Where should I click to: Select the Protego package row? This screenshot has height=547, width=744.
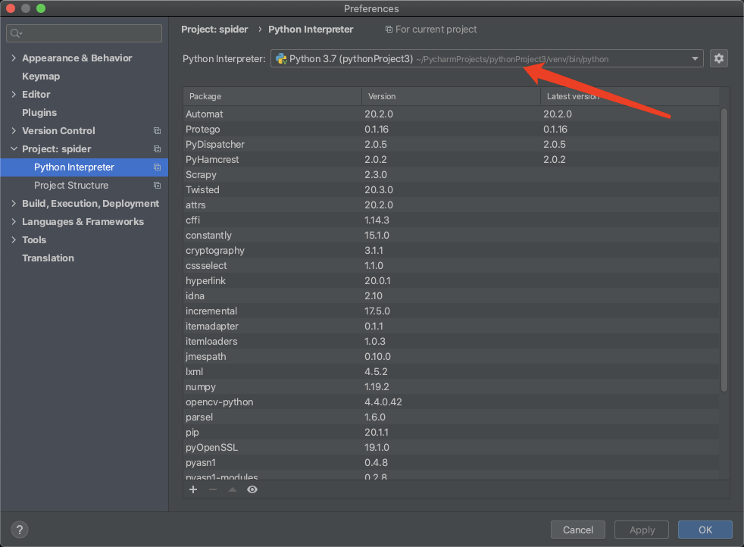point(452,129)
